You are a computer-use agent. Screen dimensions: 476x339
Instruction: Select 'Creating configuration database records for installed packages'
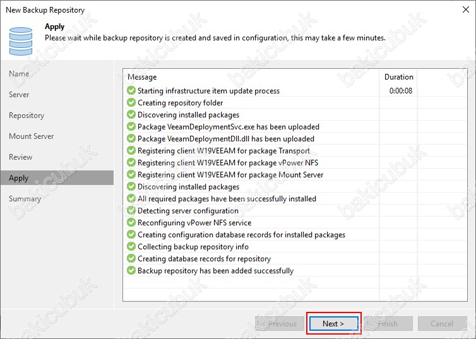[241, 235]
